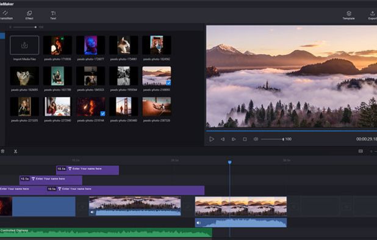Click the zoom-to-fit timeline icon
The height and width of the screenshot is (240, 377).
point(361,151)
